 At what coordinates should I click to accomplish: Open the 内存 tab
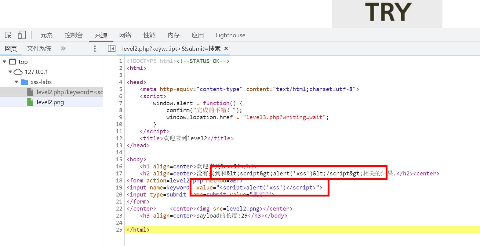pos(173,35)
